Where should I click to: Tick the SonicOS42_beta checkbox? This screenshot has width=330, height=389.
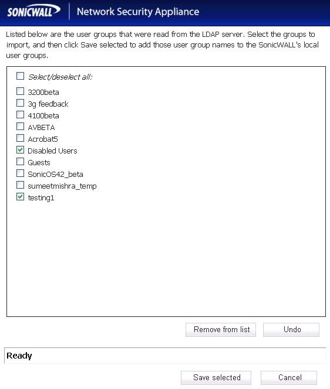coord(20,173)
